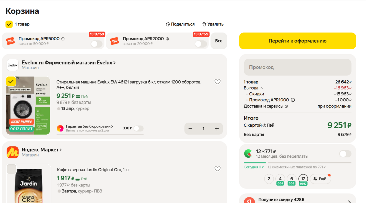Click Удалить to remove selected items
The image size is (366, 203).
213,24
